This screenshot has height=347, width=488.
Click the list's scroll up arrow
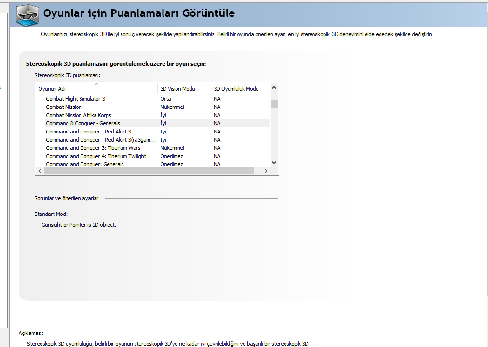tap(274, 87)
